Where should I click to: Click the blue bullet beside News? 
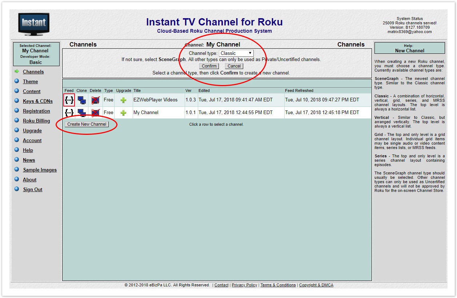17,160
